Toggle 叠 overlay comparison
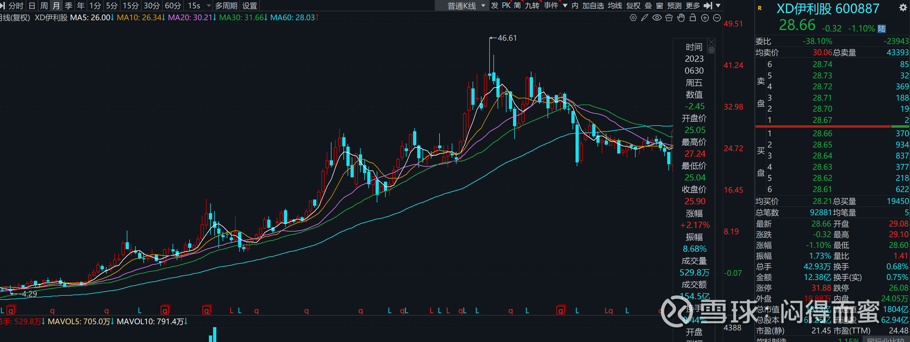The image size is (910, 342). click(648, 6)
